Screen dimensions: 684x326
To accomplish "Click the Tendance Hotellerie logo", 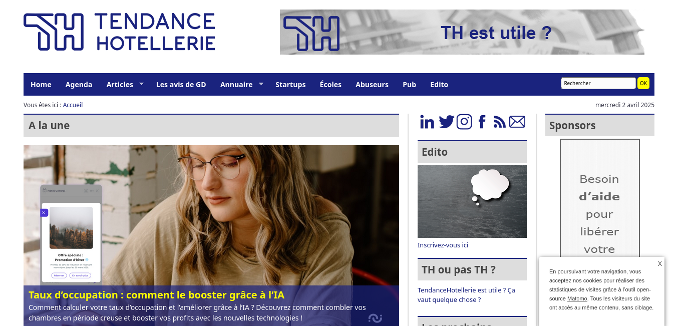I will 119,32.
